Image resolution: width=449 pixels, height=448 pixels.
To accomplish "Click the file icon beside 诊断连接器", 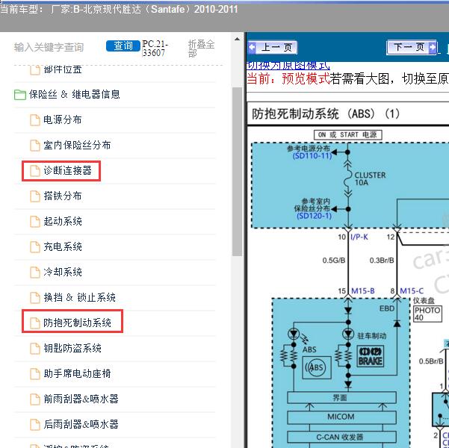I will click(x=35, y=171).
